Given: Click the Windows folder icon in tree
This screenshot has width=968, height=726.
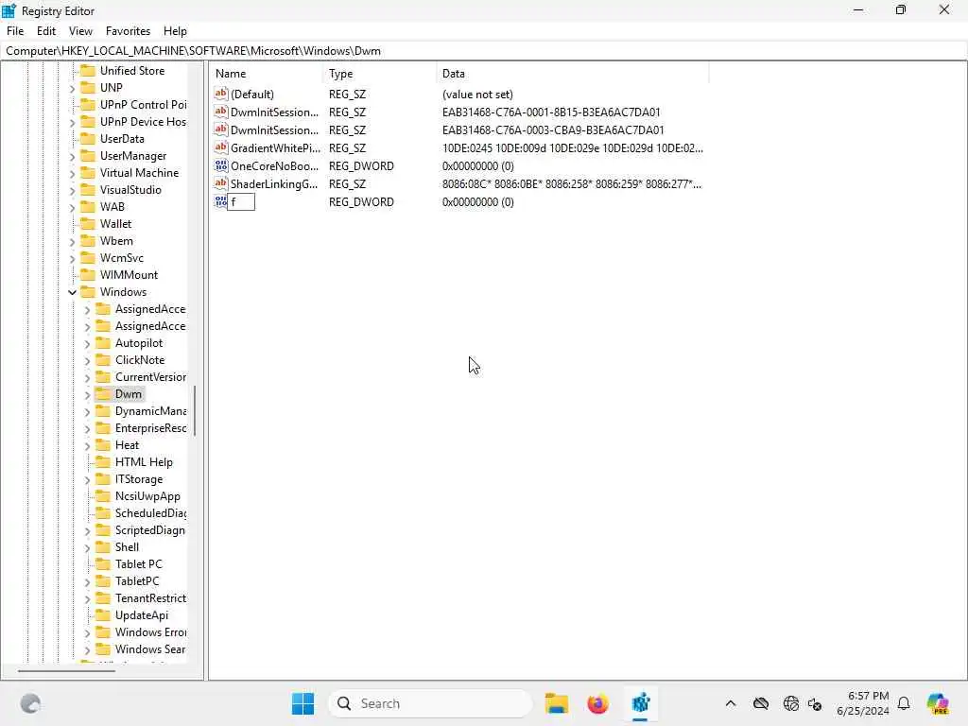Looking at the screenshot, I should click(88, 292).
